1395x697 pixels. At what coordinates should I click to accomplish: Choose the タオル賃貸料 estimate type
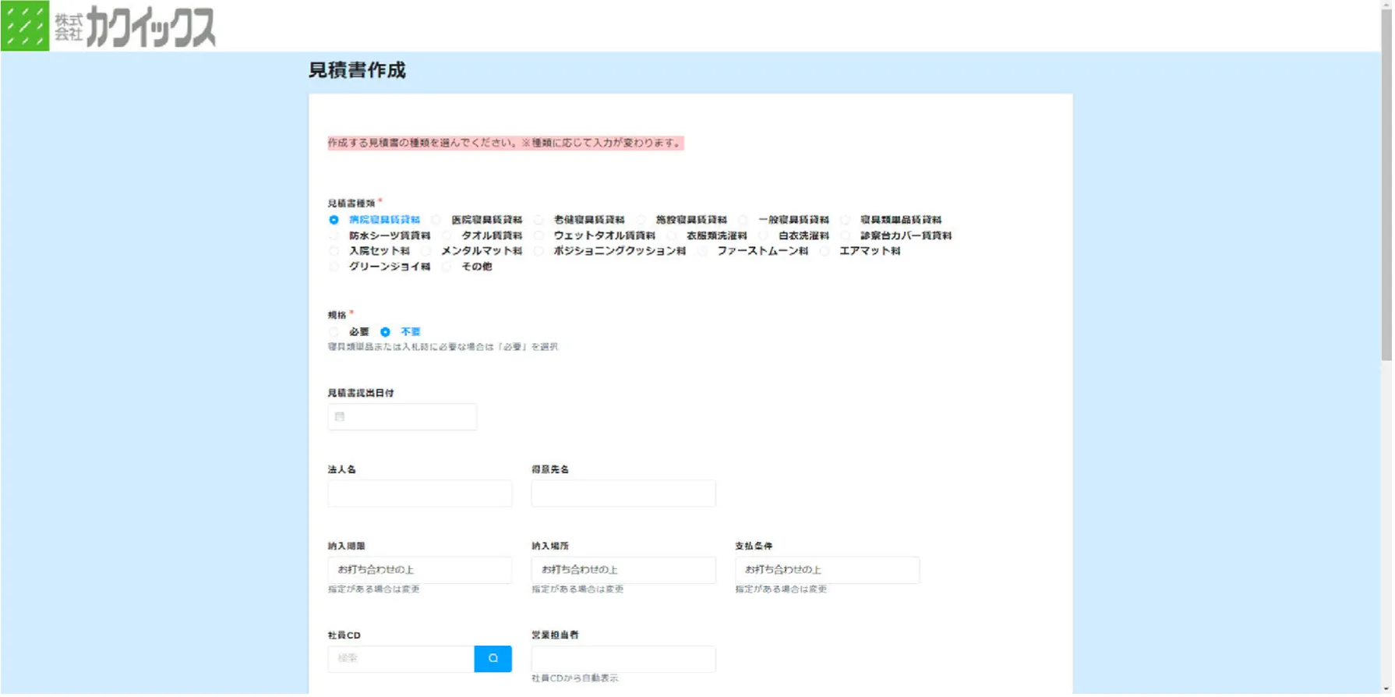447,235
